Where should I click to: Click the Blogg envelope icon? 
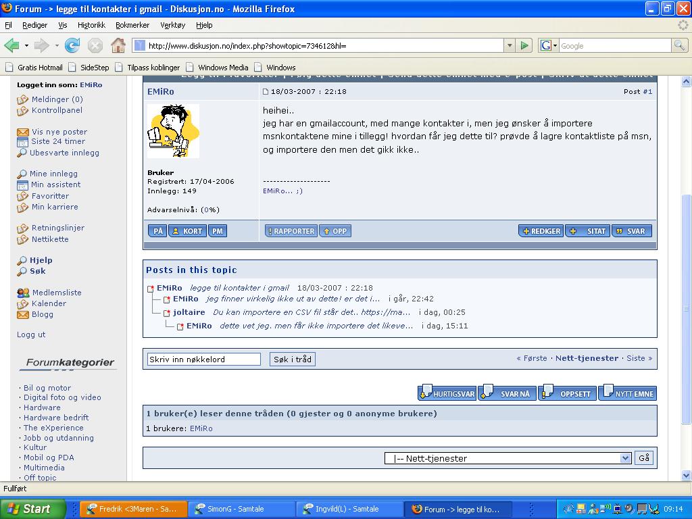pos(22,315)
